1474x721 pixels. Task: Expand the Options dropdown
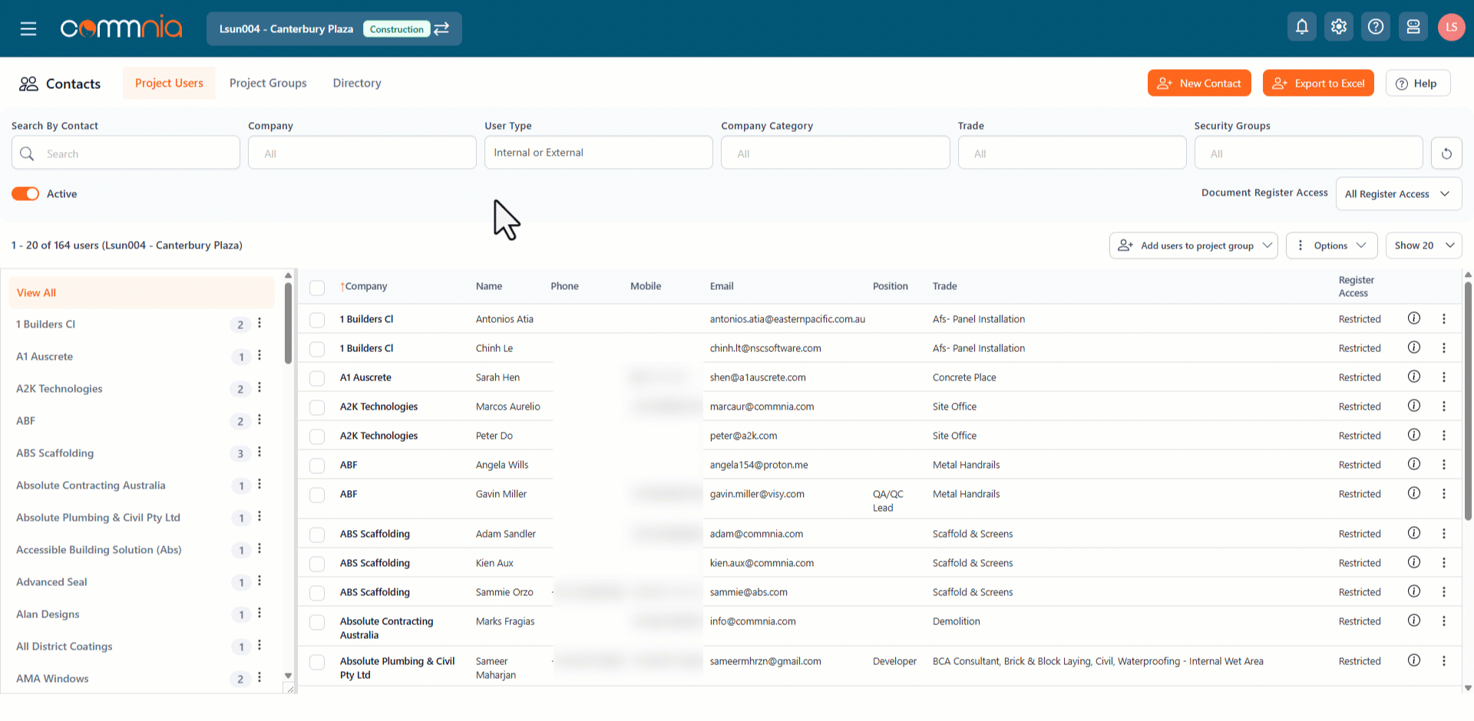pos(1332,245)
